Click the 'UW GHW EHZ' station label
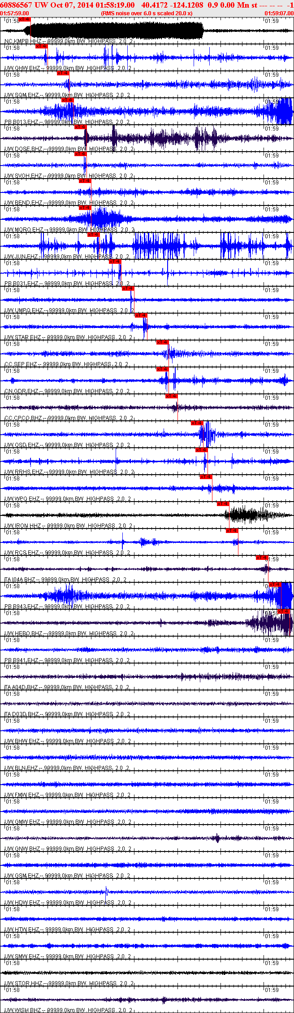The width and height of the screenshot is (294, 1013). [x=22, y=68]
